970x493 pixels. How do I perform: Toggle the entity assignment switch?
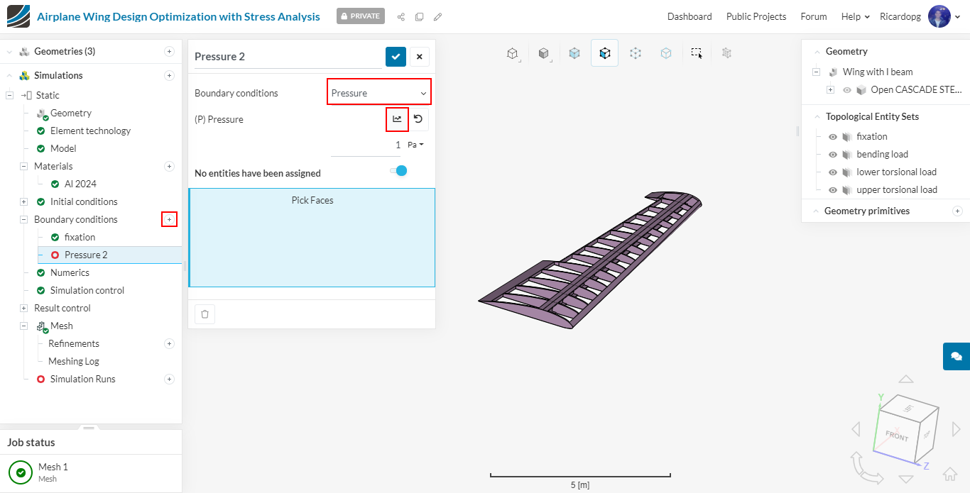(398, 171)
